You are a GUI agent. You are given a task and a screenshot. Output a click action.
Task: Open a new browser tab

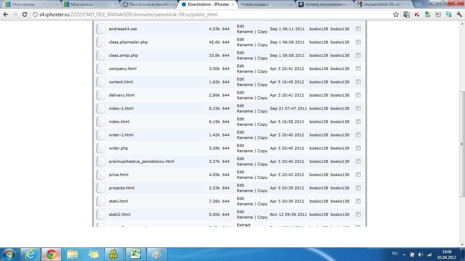pos(418,4)
